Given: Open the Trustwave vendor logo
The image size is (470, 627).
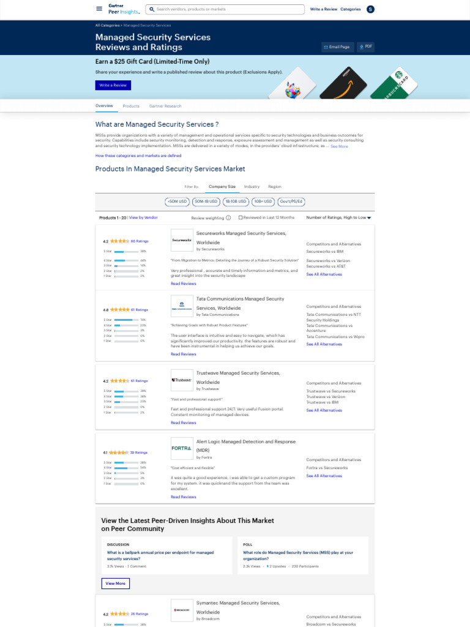Looking at the screenshot, I should [182, 380].
